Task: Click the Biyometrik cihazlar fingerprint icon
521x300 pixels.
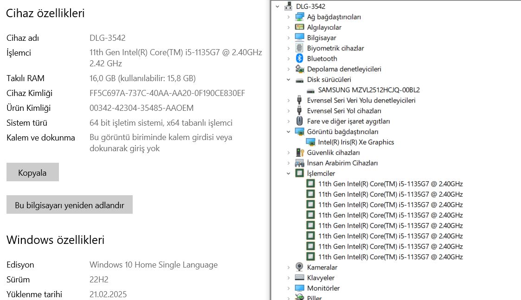Action: [300, 48]
